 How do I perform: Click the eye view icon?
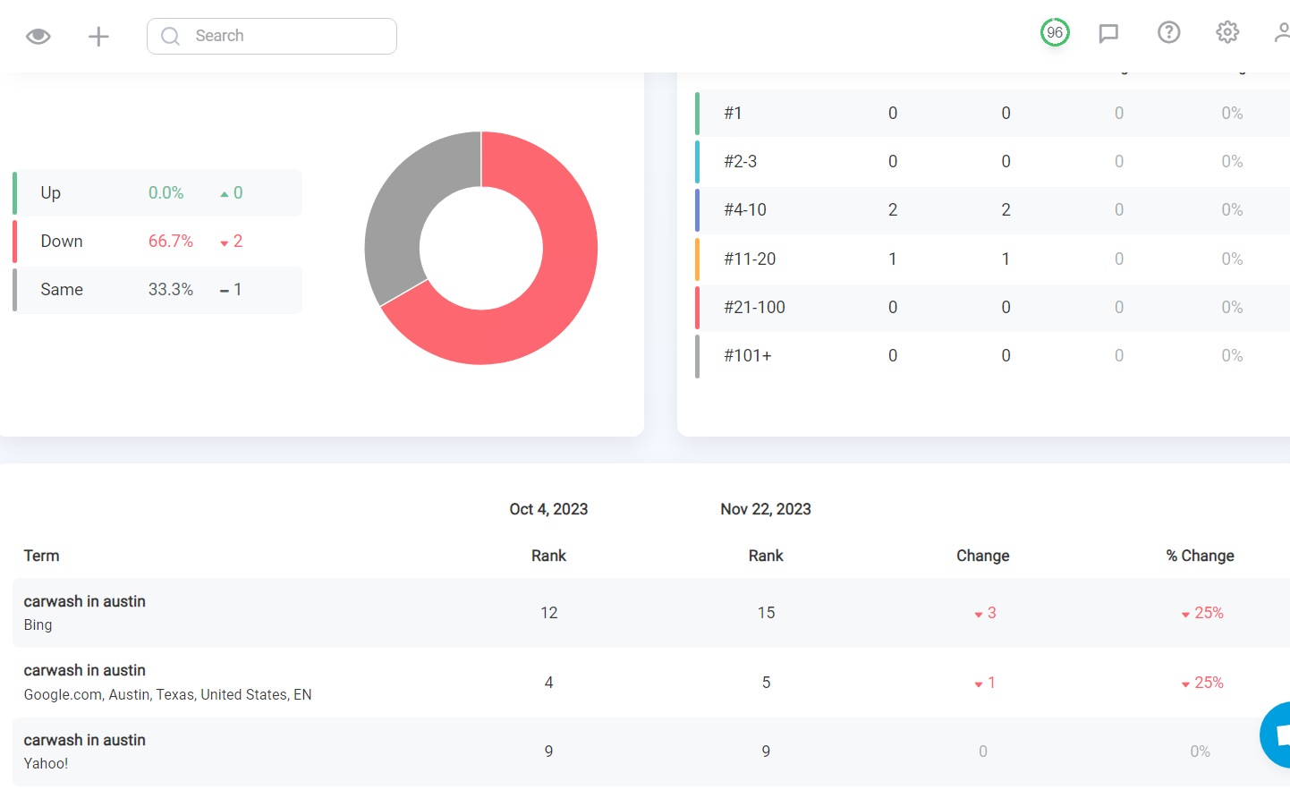click(x=38, y=36)
